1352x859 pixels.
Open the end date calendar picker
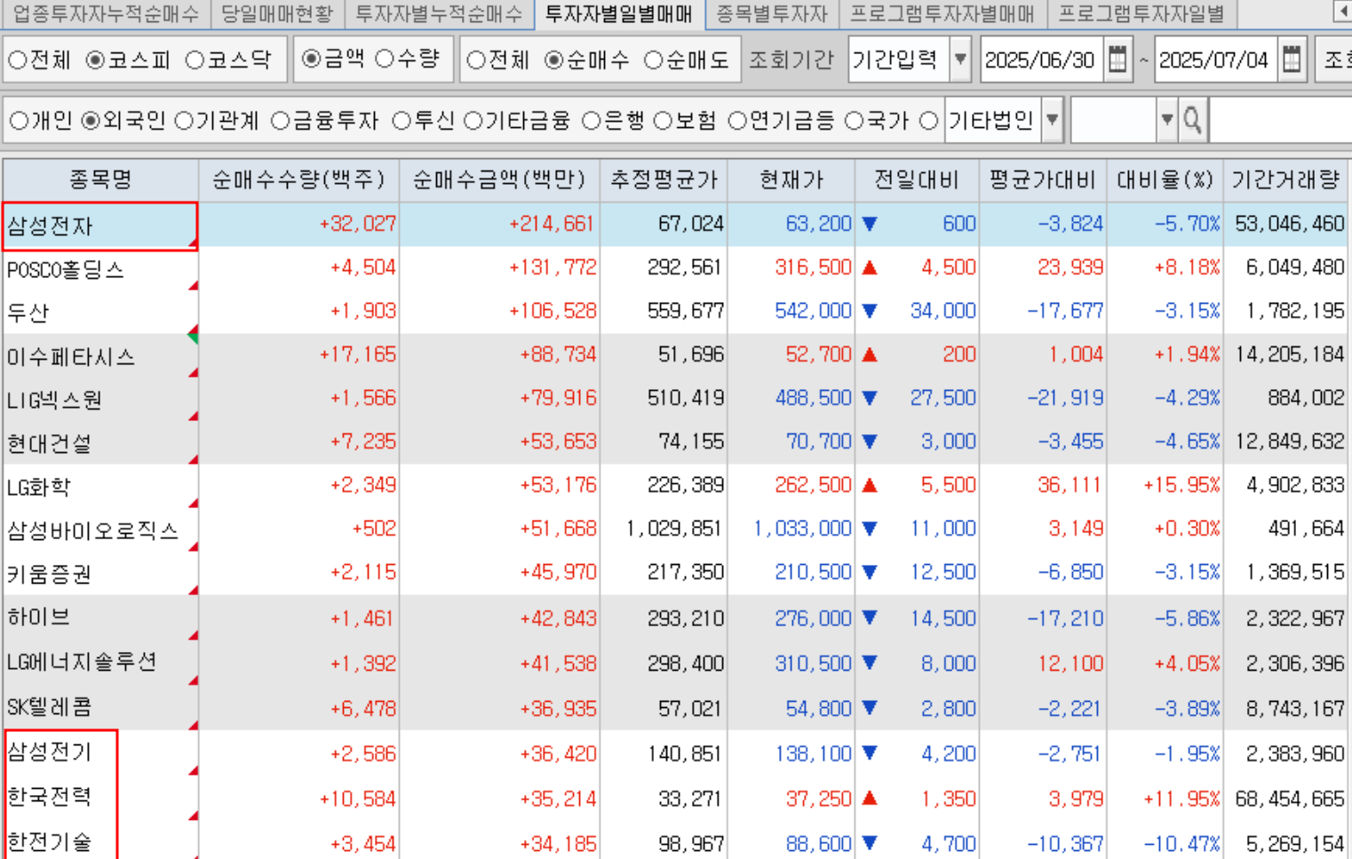pyautogui.click(x=1292, y=60)
